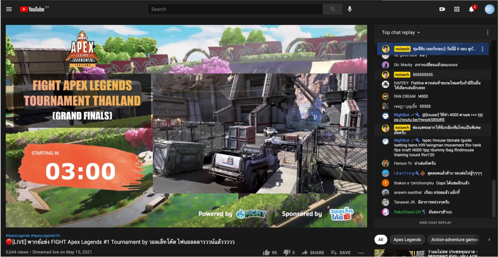Click the Share arrow icon
The image size is (498, 257).
pos(305,252)
